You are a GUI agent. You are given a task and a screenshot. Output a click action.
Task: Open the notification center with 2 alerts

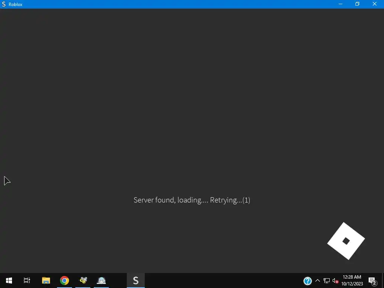(372, 280)
